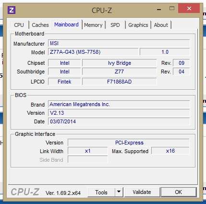Viewport: 206px width, 204px height.
Task: Select the PCI-Express version field
Action: (129, 143)
